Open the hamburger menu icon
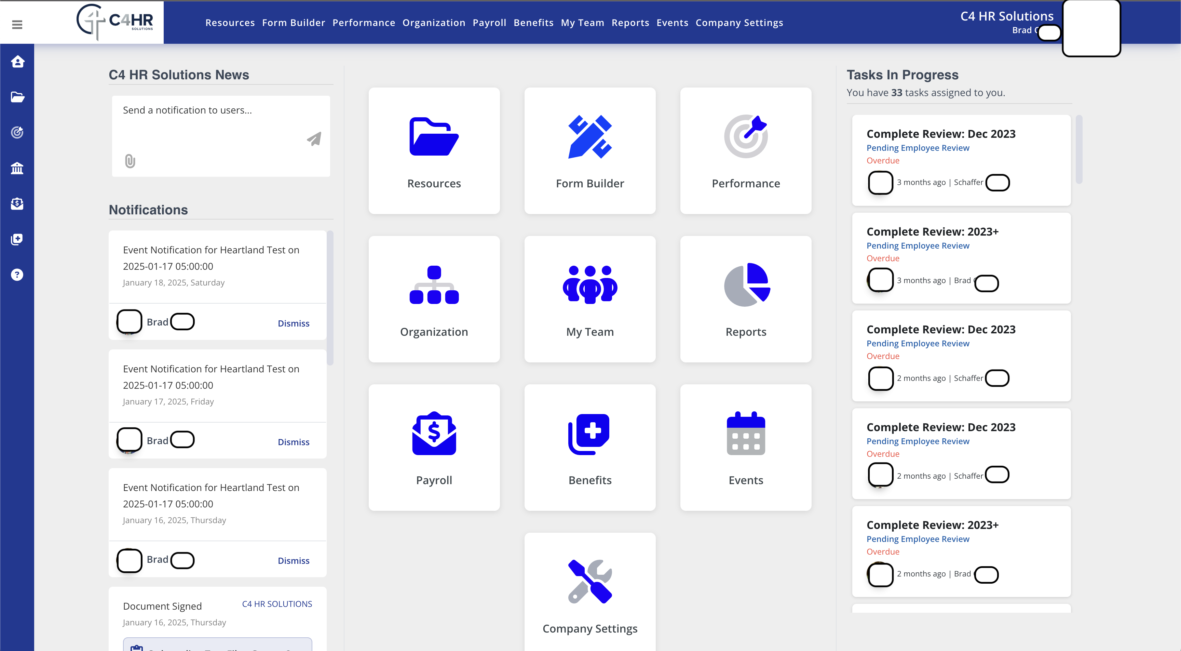This screenshot has height=651, width=1181. 17,24
